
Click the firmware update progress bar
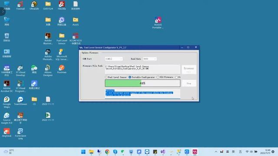(x=142, y=83)
